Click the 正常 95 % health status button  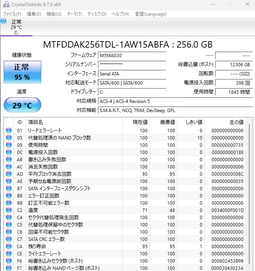click(22, 72)
